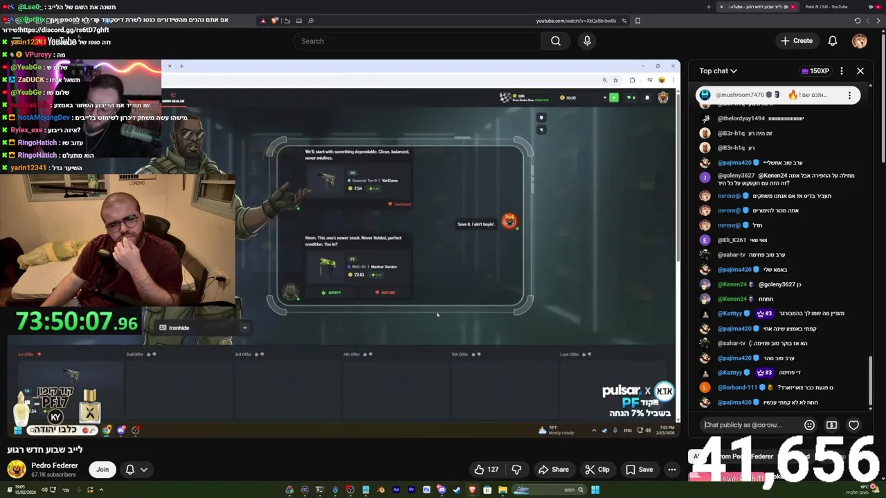
Task: Open the chat emoji picker
Action: pos(809,425)
